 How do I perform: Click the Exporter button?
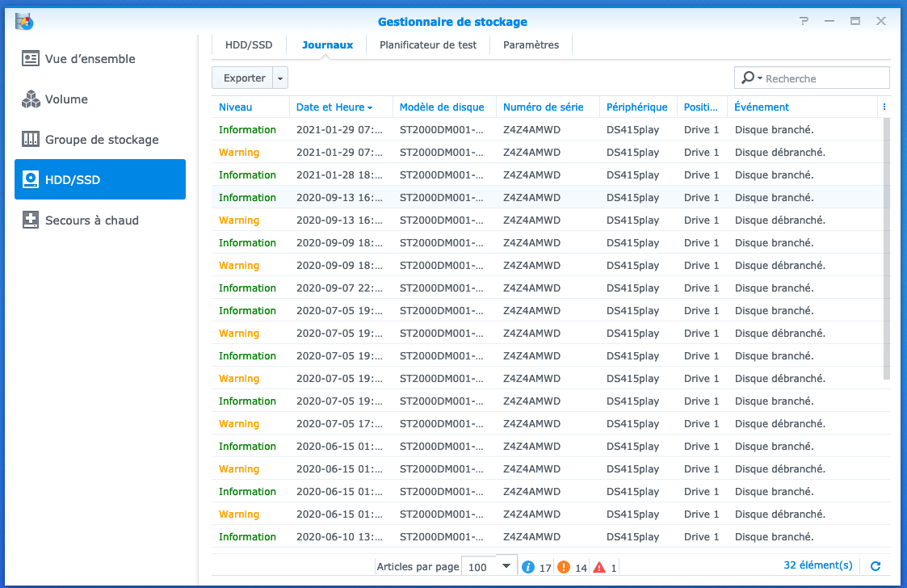pyautogui.click(x=244, y=78)
